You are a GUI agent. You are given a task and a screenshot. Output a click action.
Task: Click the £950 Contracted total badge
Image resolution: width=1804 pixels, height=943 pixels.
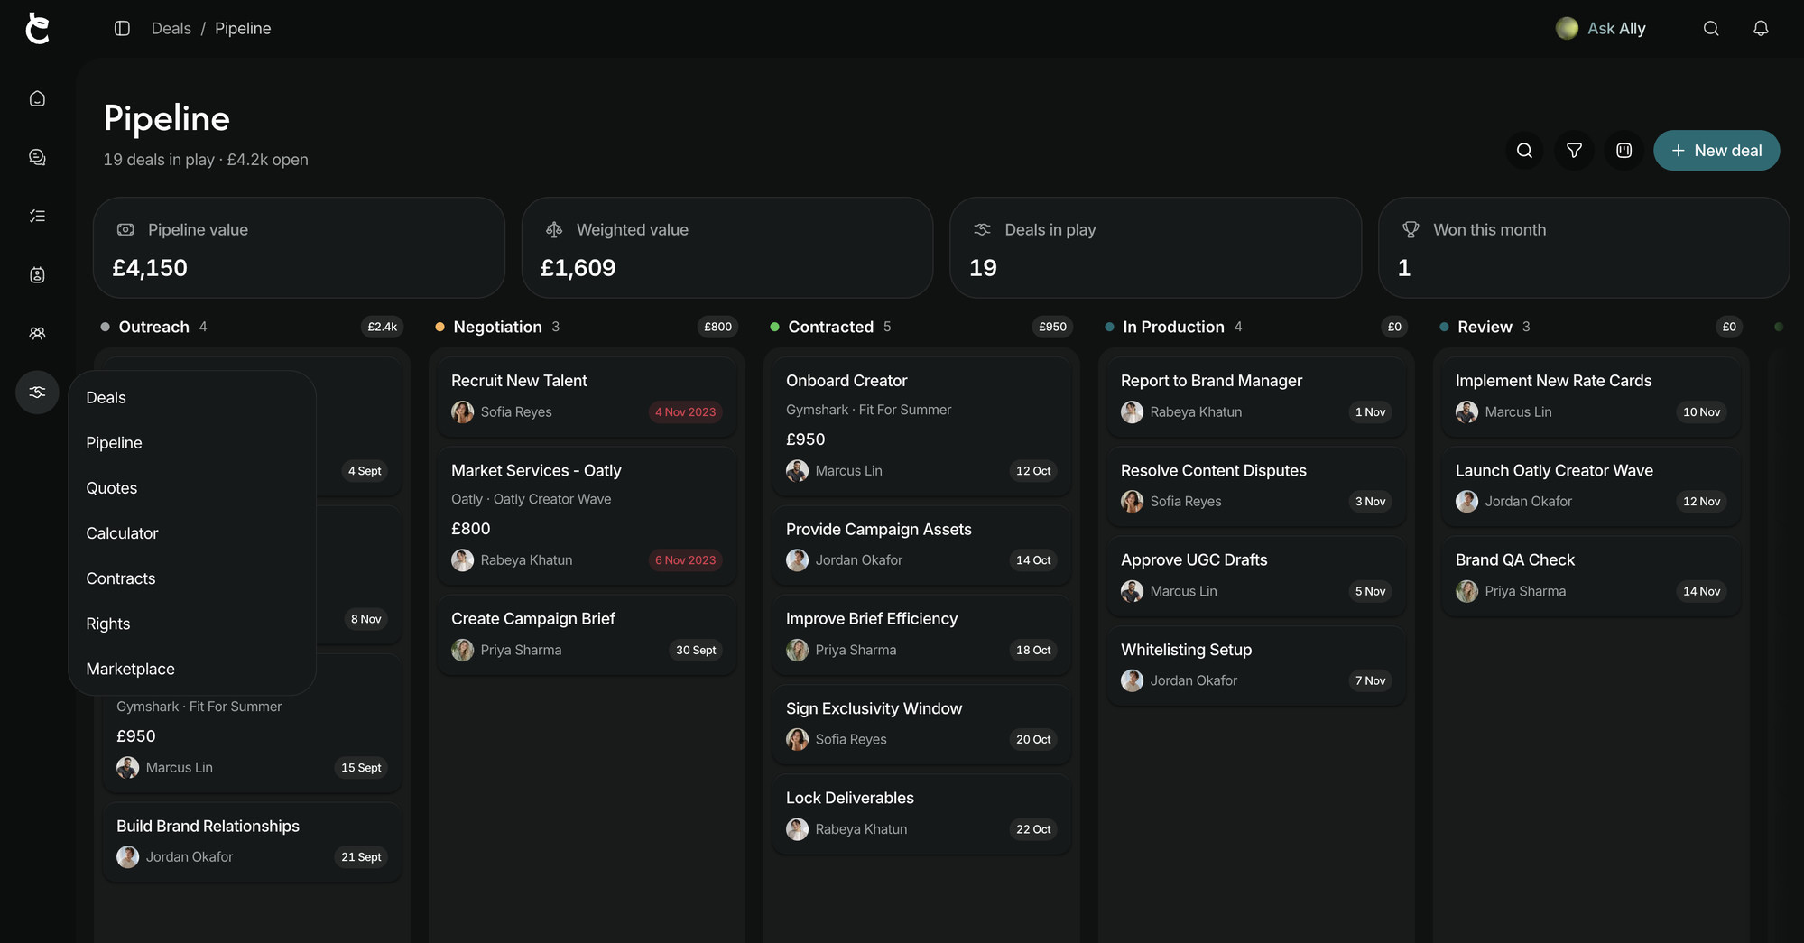click(1052, 327)
